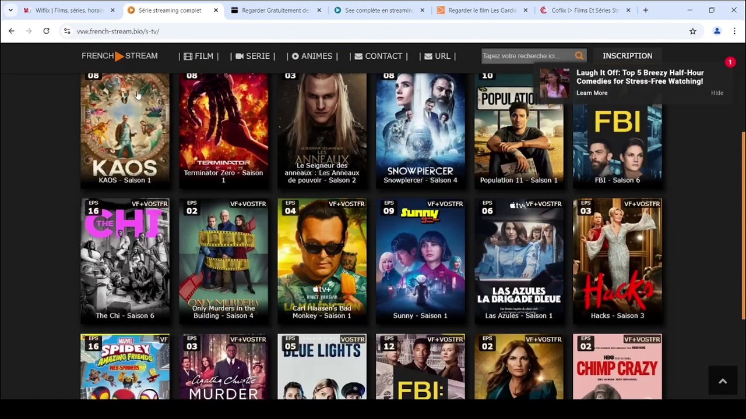Open the FILM menu
This screenshot has height=419, width=746.
click(x=199, y=56)
